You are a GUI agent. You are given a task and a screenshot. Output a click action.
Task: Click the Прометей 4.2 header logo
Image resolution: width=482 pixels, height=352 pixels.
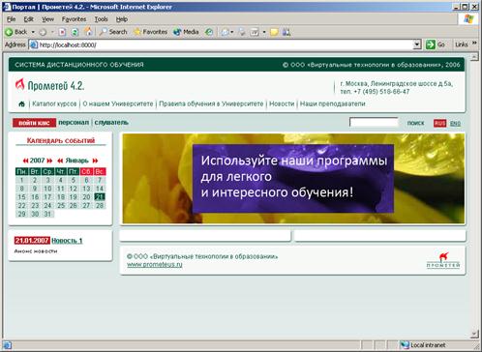coord(49,85)
